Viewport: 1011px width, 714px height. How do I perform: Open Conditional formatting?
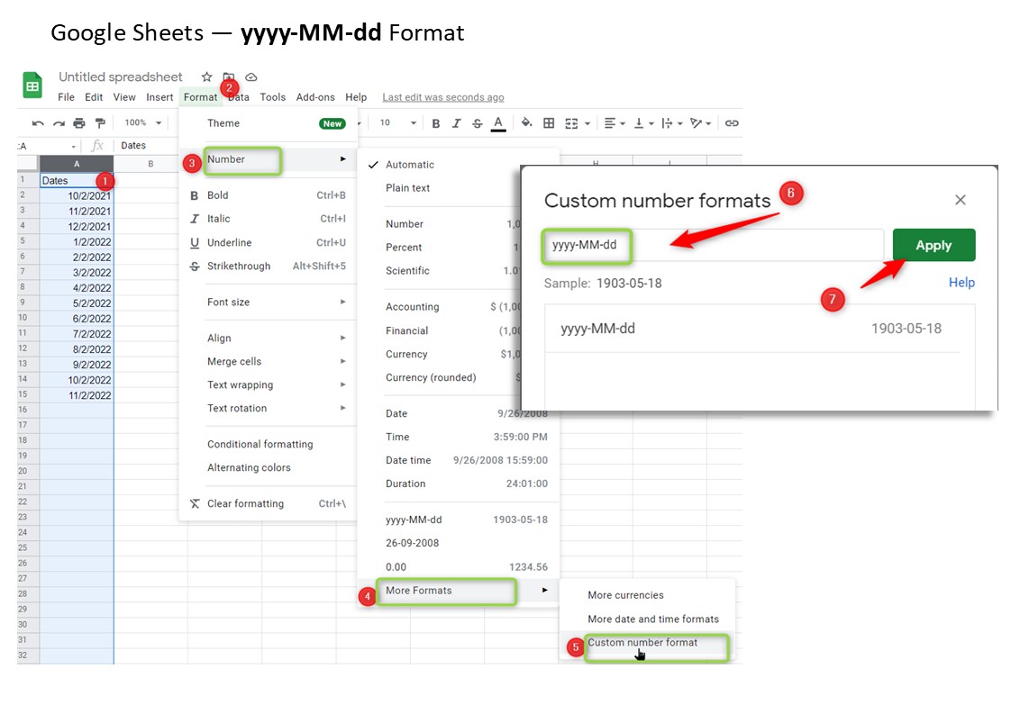tap(268, 444)
